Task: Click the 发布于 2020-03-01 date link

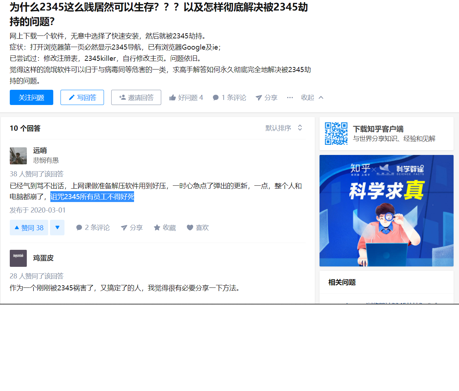Action: pyautogui.click(x=38, y=210)
